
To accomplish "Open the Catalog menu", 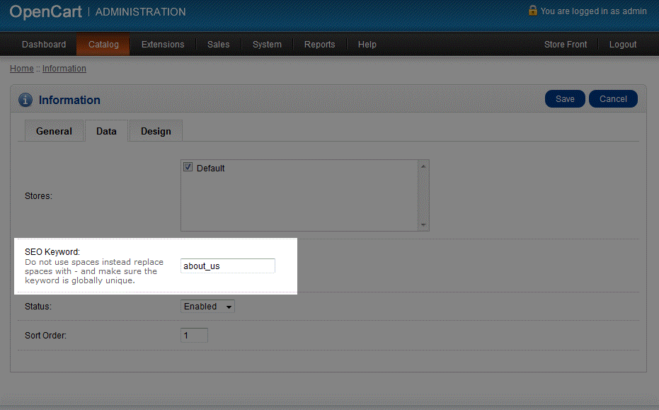I will (x=103, y=45).
